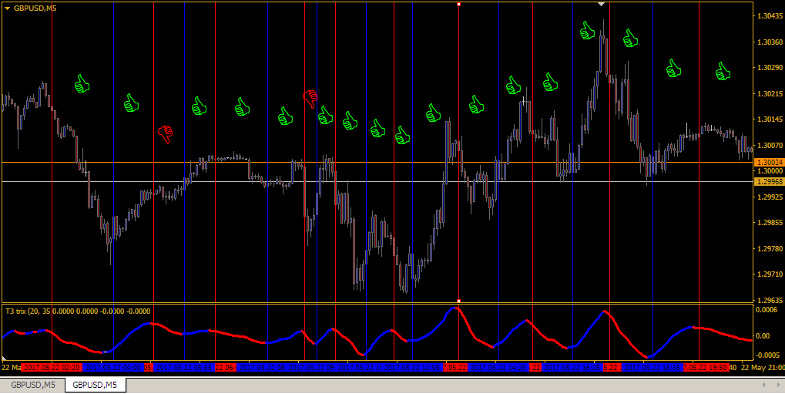The width and height of the screenshot is (785, 394).
Task: Click the -0.0005 indicator scale value
Action: click(x=766, y=355)
